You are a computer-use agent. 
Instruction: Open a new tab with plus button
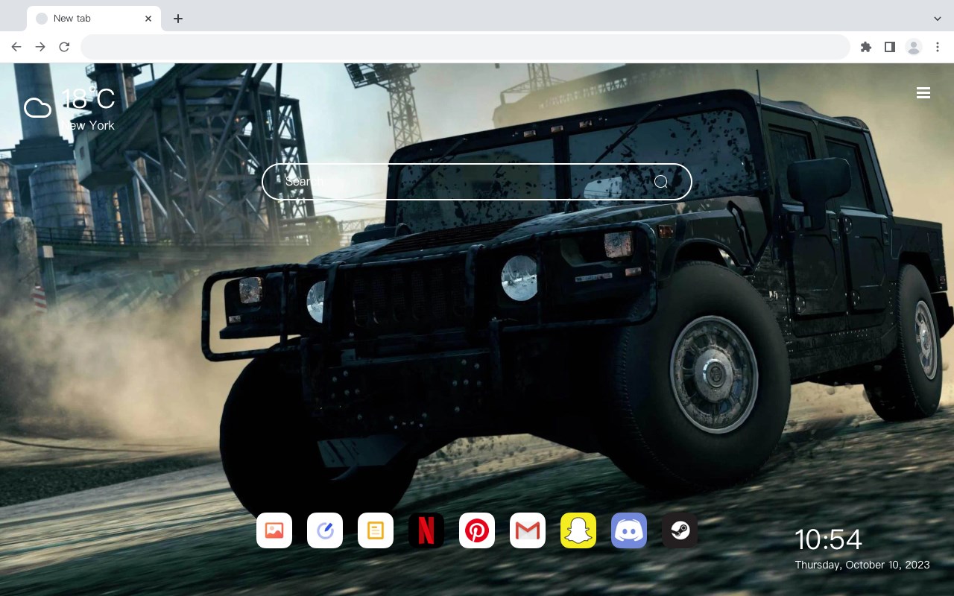[x=177, y=19]
